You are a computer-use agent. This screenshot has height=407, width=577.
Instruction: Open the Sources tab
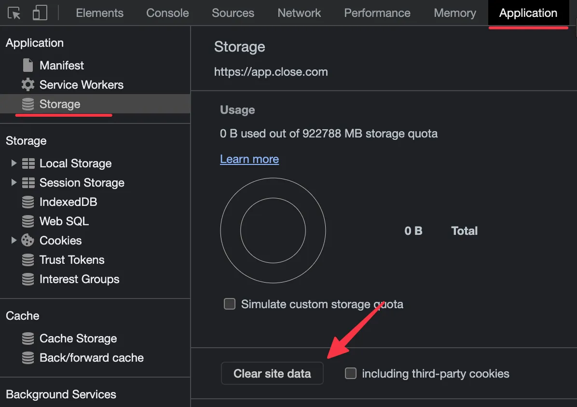[233, 13]
